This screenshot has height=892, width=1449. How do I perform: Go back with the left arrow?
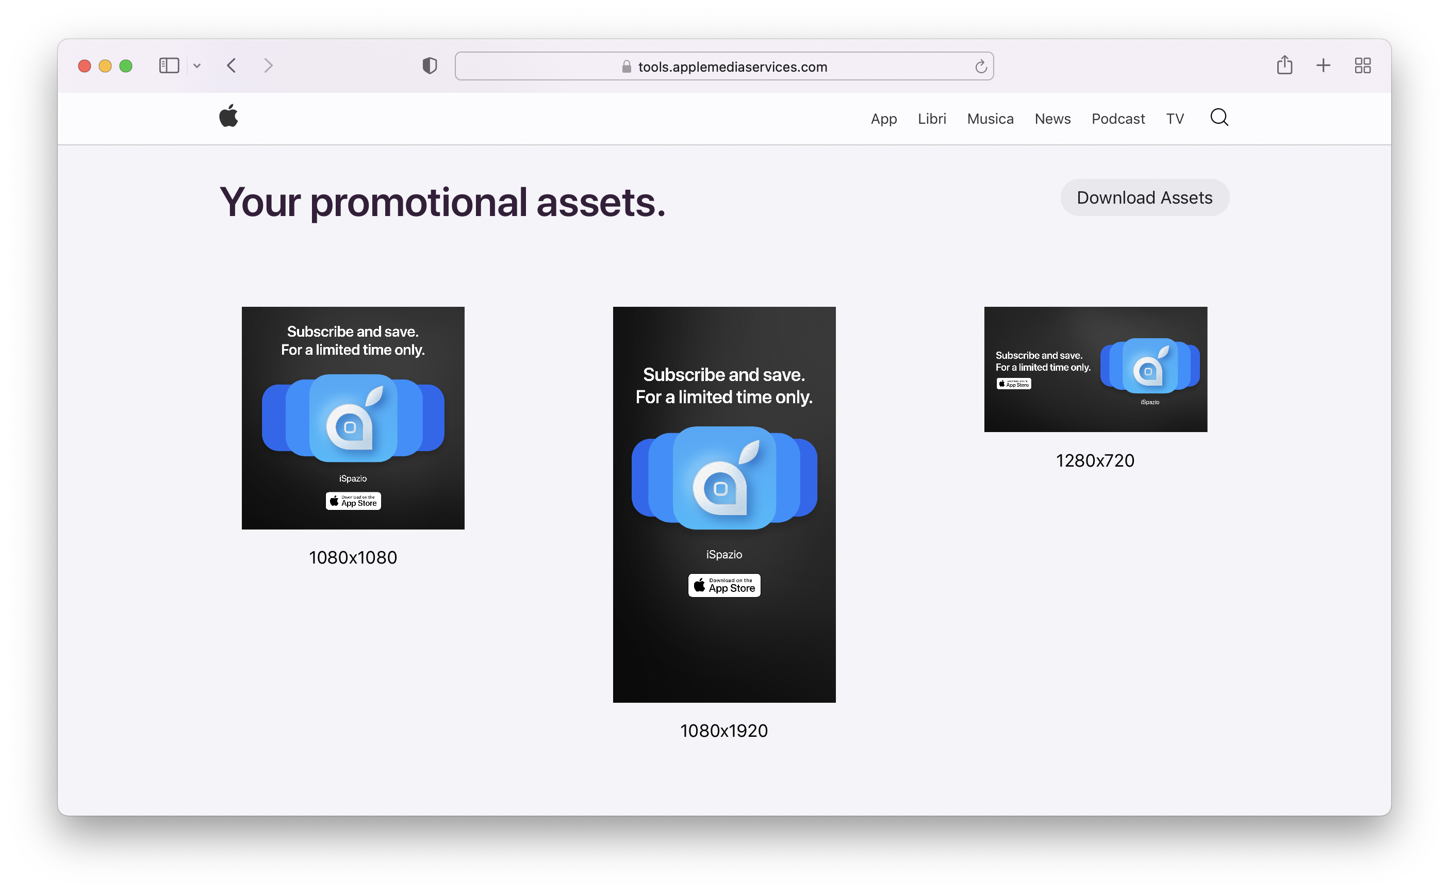[x=232, y=65]
